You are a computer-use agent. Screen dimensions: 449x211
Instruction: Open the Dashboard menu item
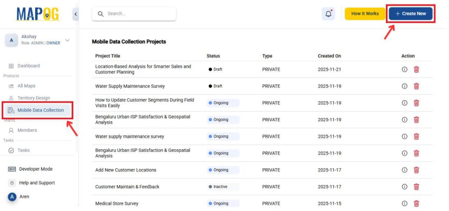click(x=29, y=66)
